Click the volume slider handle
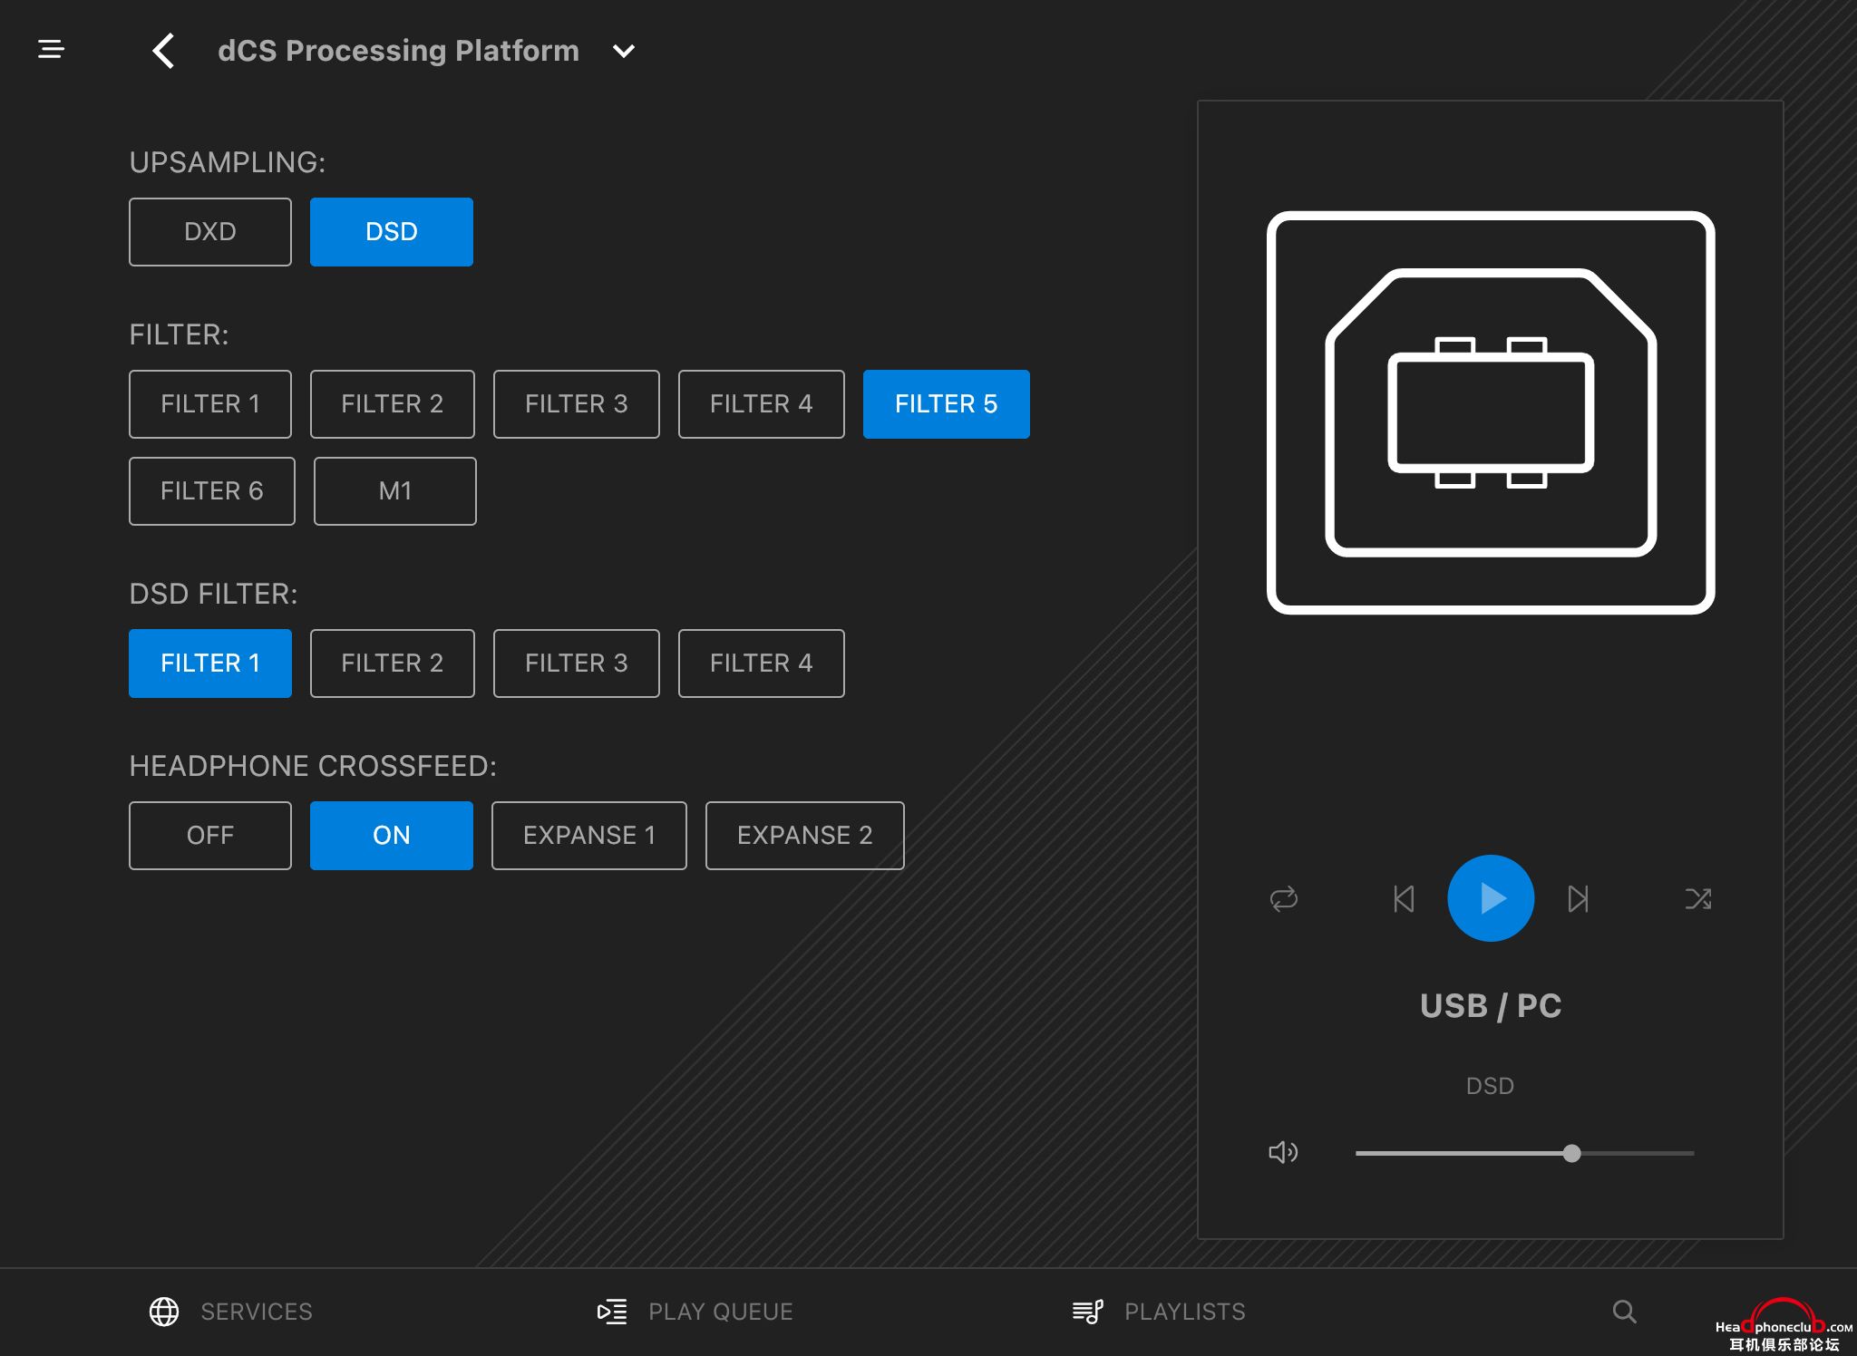This screenshot has width=1857, height=1356. (x=1572, y=1153)
